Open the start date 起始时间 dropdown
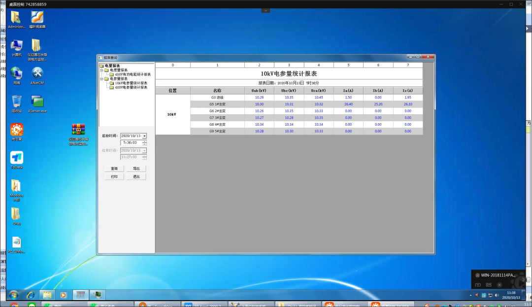 144,136
